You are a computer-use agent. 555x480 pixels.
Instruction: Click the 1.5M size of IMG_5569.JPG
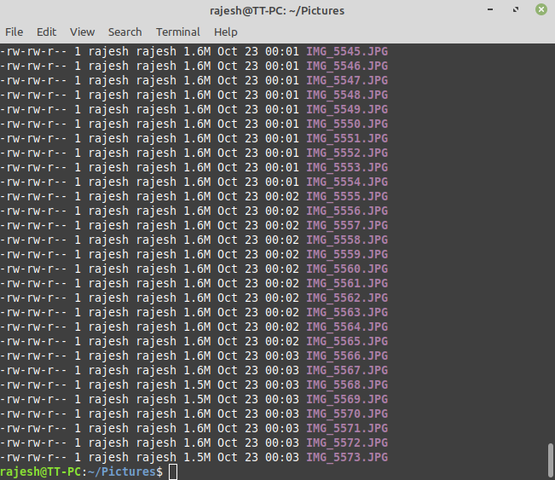point(196,400)
